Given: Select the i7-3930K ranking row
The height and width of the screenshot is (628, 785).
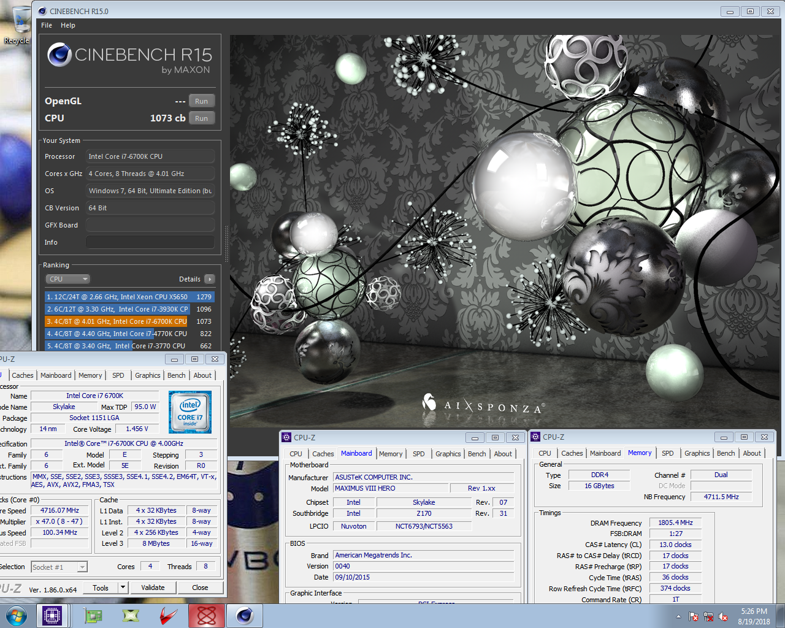Looking at the screenshot, I should click(129, 309).
